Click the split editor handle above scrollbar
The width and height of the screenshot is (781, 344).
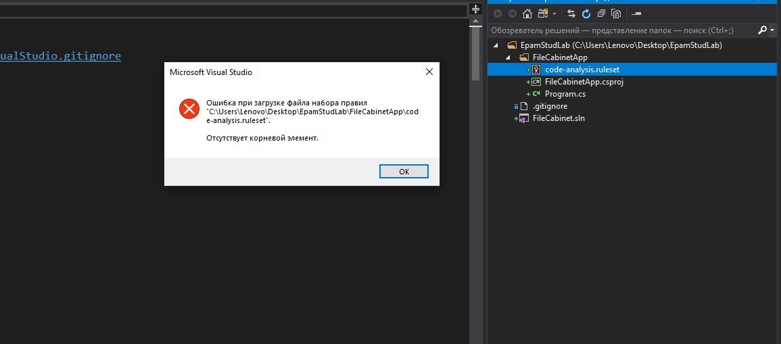click(x=475, y=9)
